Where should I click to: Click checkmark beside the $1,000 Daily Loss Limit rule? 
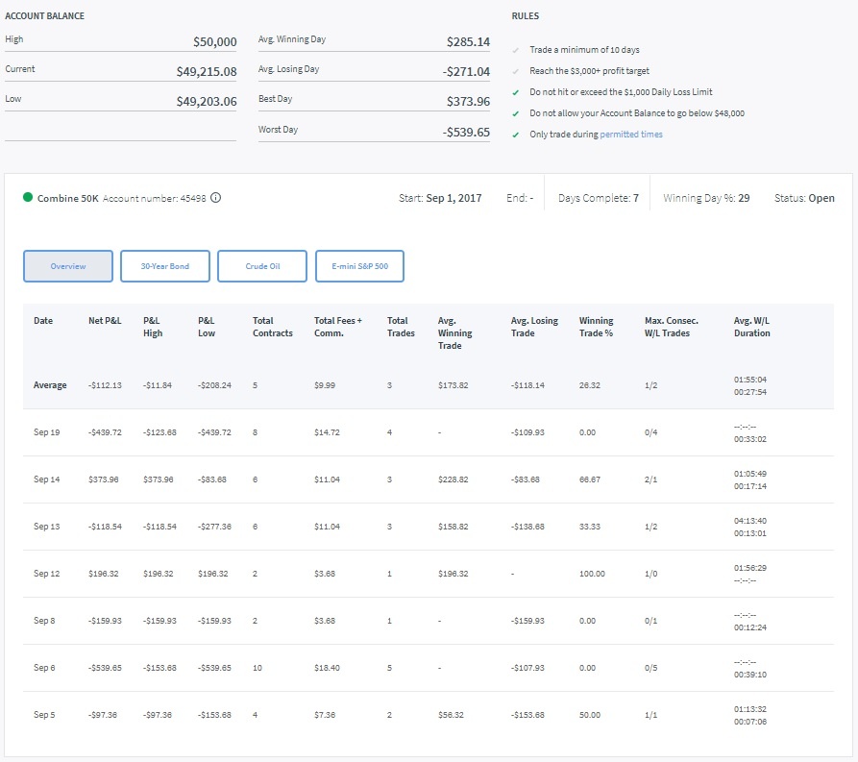(x=517, y=92)
